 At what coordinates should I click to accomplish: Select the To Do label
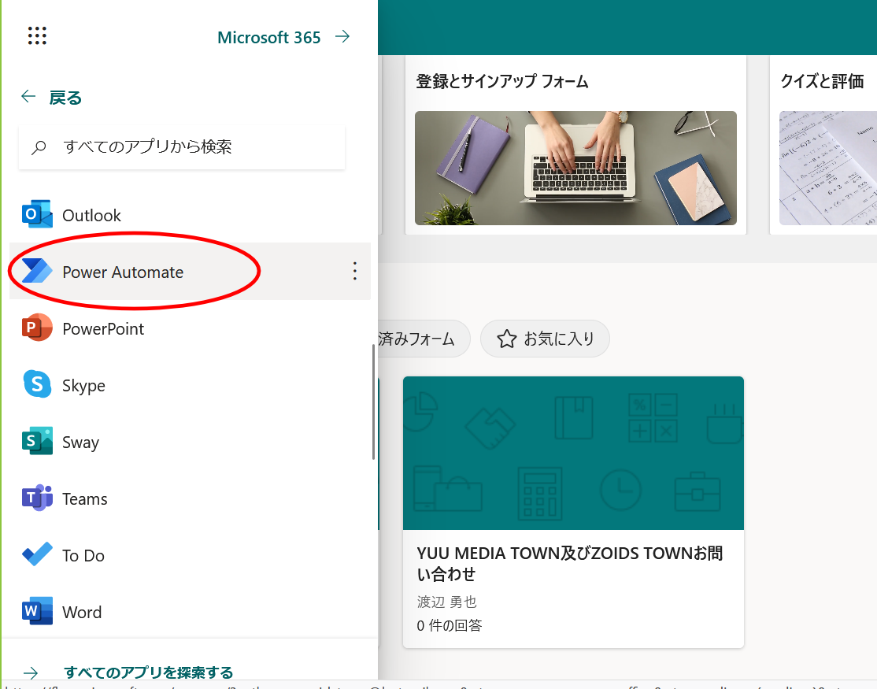coord(83,556)
